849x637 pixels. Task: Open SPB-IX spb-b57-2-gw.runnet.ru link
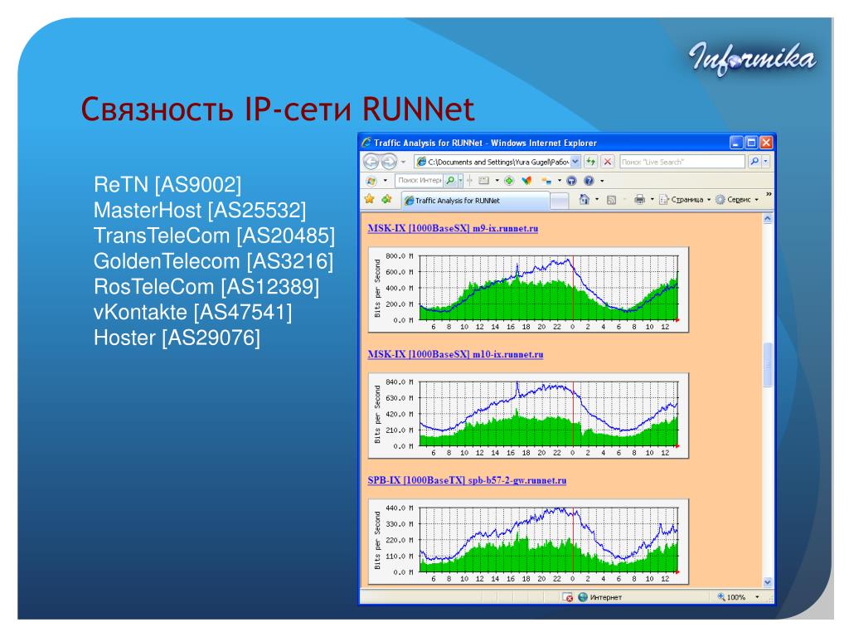click(467, 480)
